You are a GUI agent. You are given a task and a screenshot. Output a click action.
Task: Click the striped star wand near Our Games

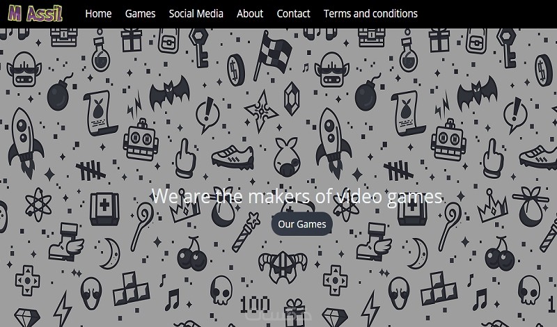[x=246, y=232]
